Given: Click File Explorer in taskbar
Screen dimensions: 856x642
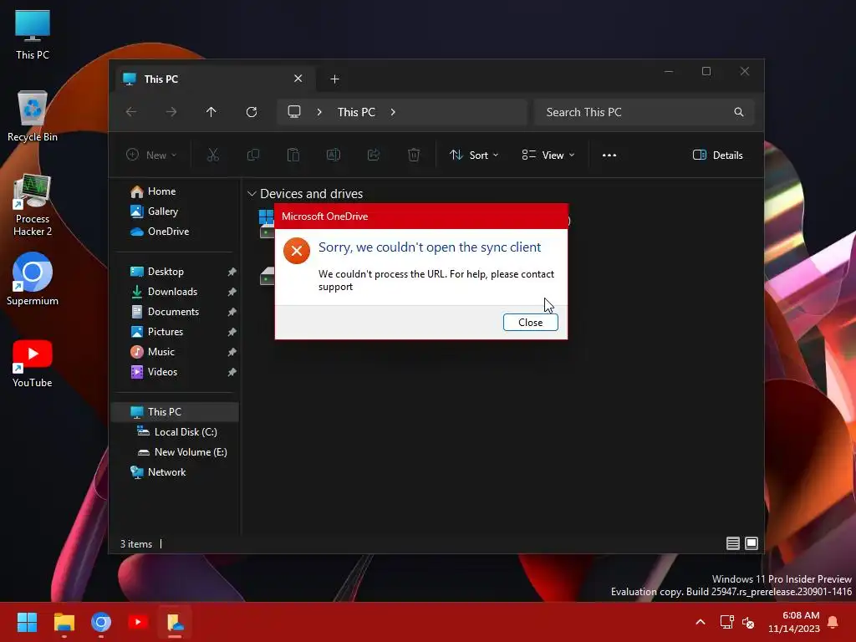Looking at the screenshot, I should coord(64,622).
